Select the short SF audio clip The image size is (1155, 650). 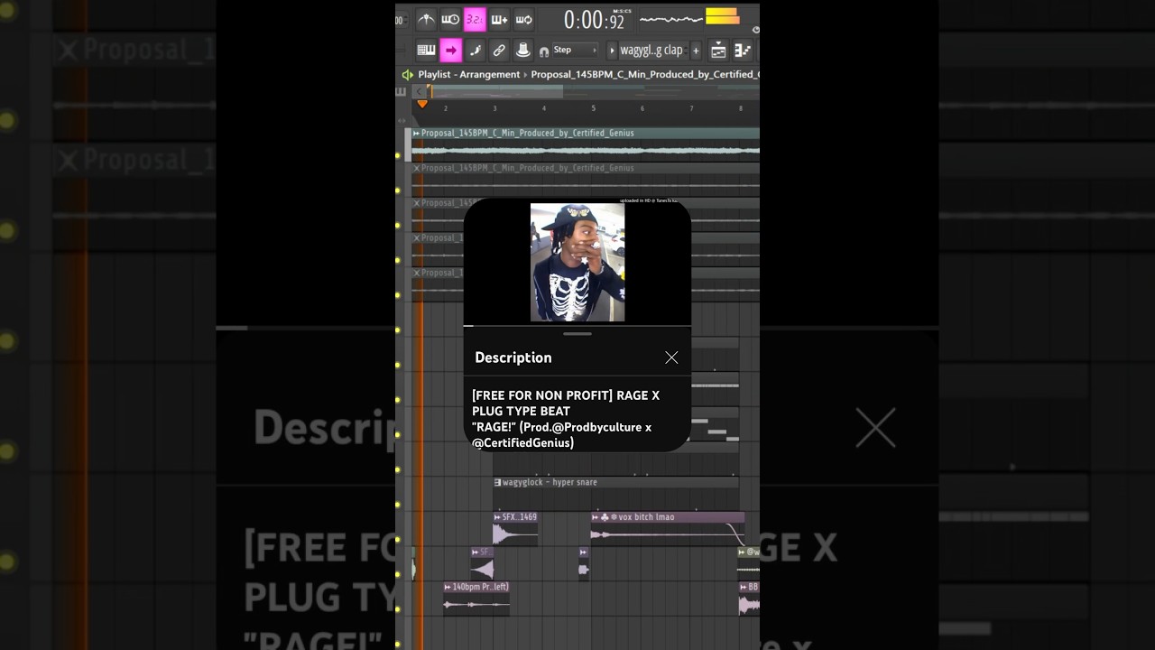tap(482, 563)
